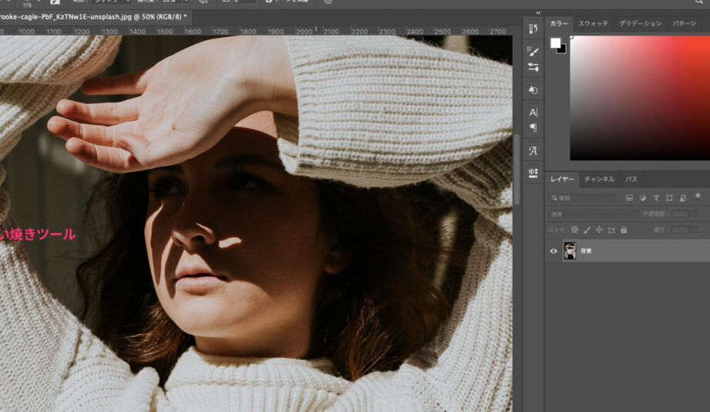710x412 pixels.
Task: Filter layers by adjustment layer icon
Action: coord(642,198)
